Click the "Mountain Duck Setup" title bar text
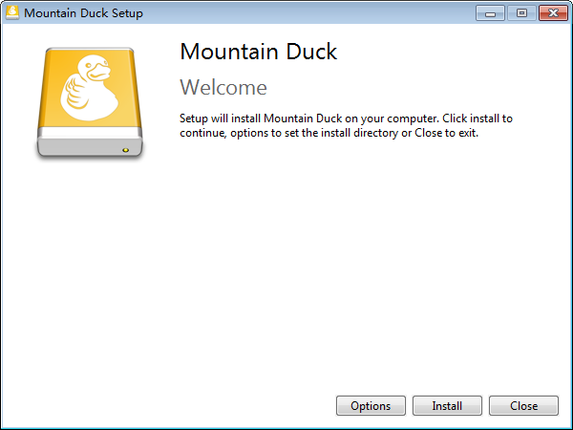This screenshot has width=573, height=430. pyautogui.click(x=83, y=13)
